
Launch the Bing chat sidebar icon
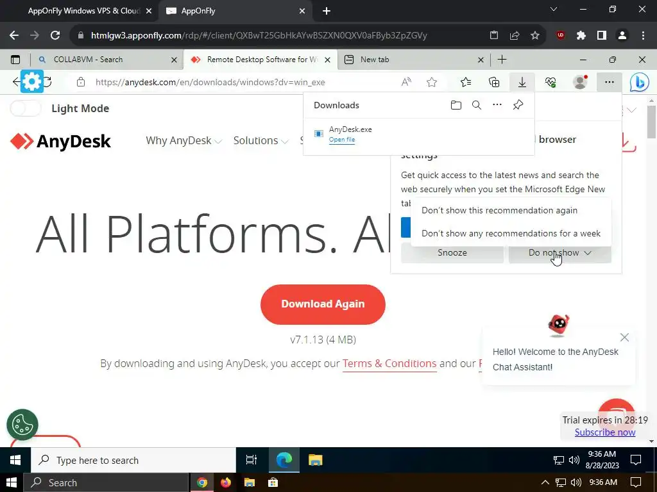(x=640, y=83)
